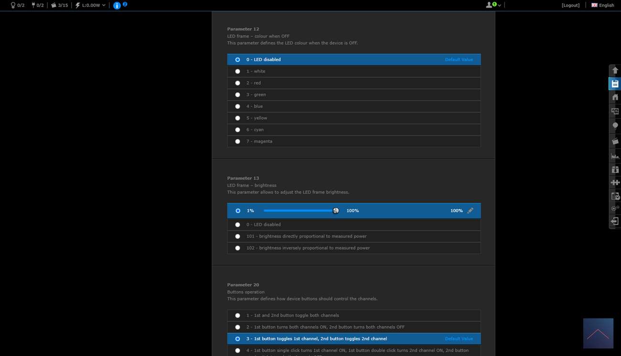Choose '1 - 1st and 2nd button toggle both channels'
The image size is (621, 356).
(237, 315)
